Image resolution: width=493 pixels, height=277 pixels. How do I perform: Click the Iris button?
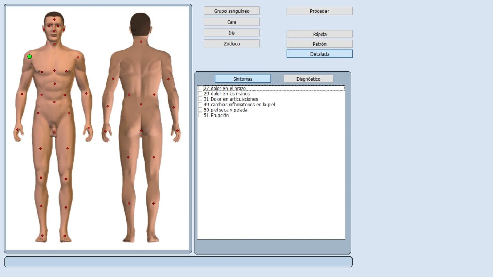pos(231,33)
